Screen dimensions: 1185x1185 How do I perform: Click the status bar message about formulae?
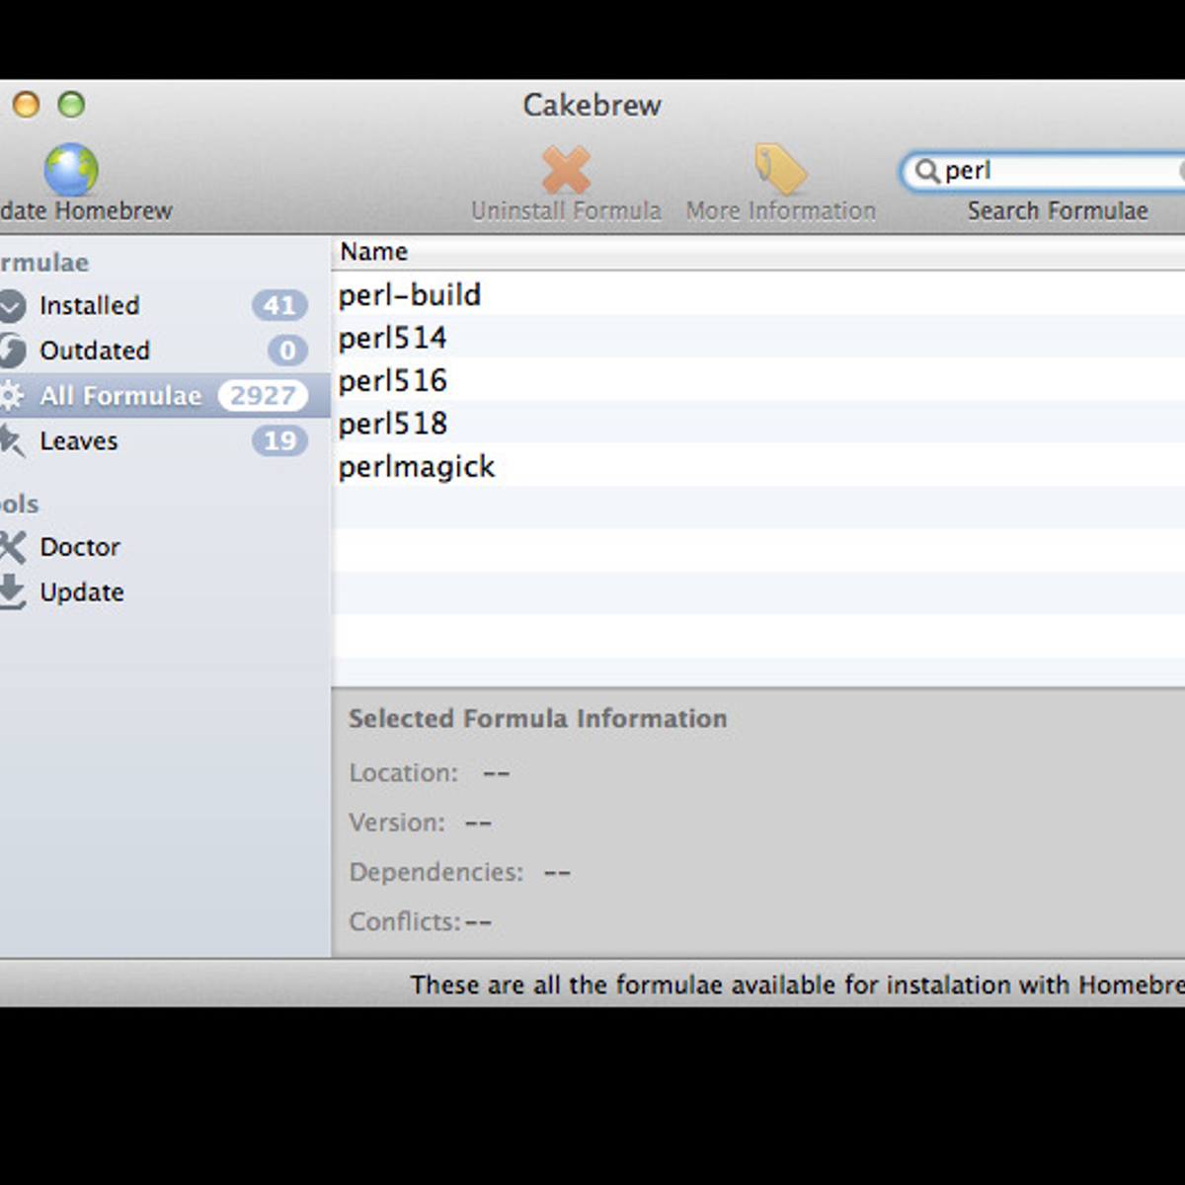pos(797,985)
